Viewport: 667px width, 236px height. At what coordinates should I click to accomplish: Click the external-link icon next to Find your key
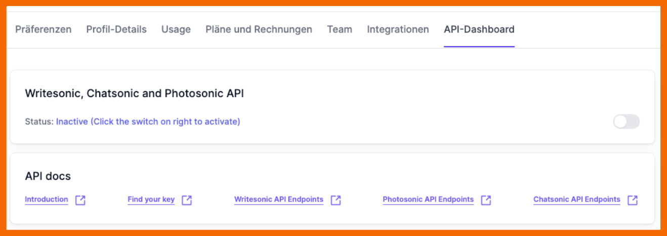click(187, 200)
